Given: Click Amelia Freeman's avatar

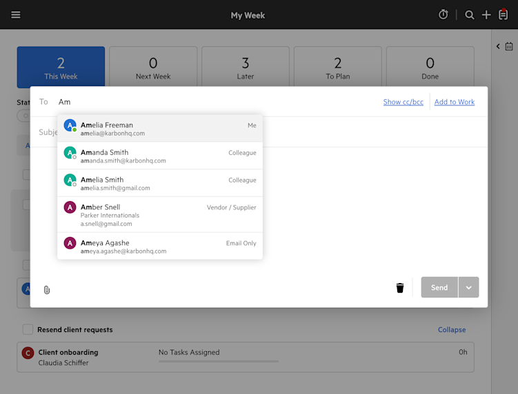Looking at the screenshot, I should (x=70, y=125).
